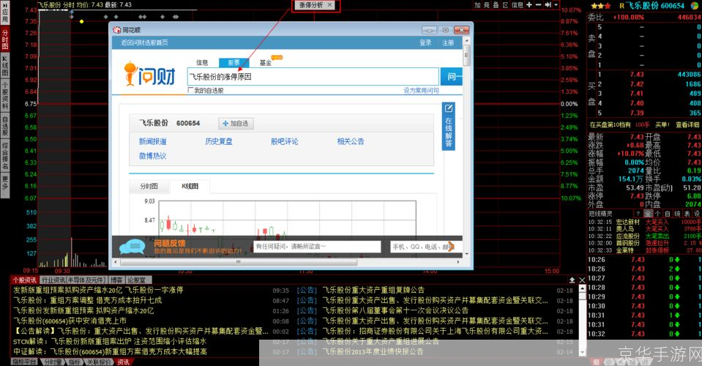Click the 查看详细 link under the order book
Image resolution: width=702 pixels, height=366 pixels.
coord(687,125)
